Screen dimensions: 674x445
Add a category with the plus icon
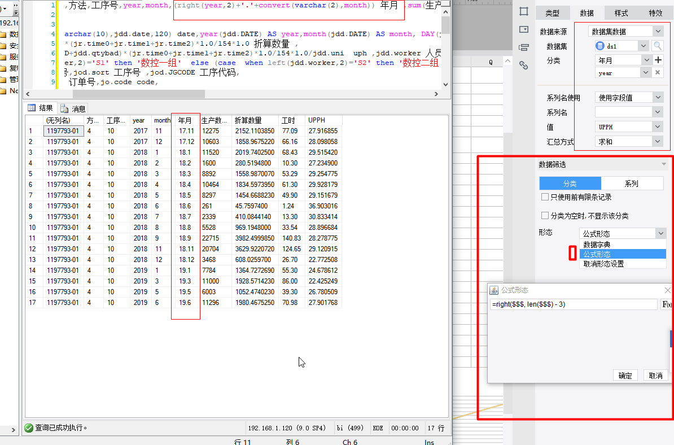[x=658, y=60]
